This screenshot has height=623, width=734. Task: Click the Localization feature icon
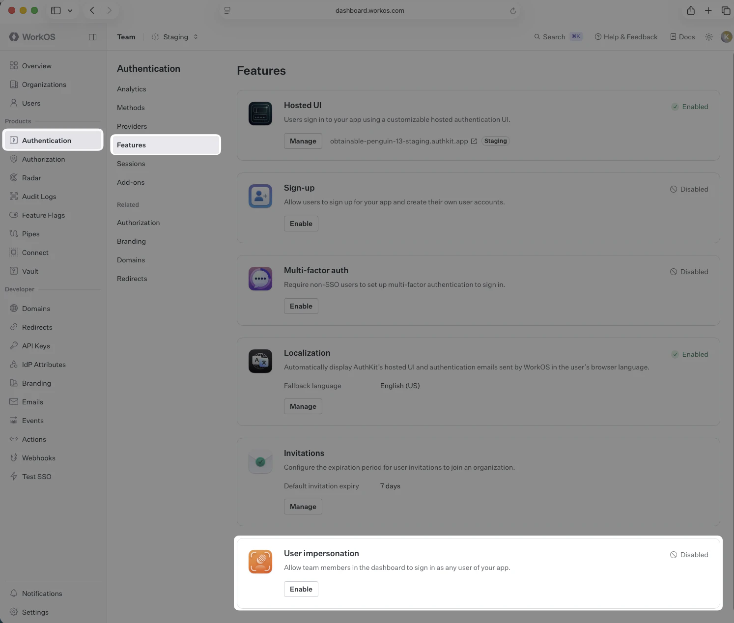point(260,361)
